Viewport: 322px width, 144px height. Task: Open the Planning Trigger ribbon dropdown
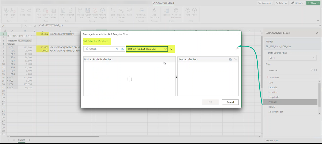pyautogui.click(x=102, y=13)
